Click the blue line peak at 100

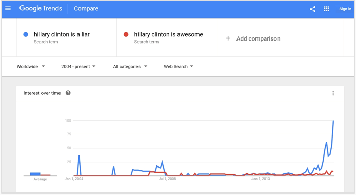click(x=333, y=121)
